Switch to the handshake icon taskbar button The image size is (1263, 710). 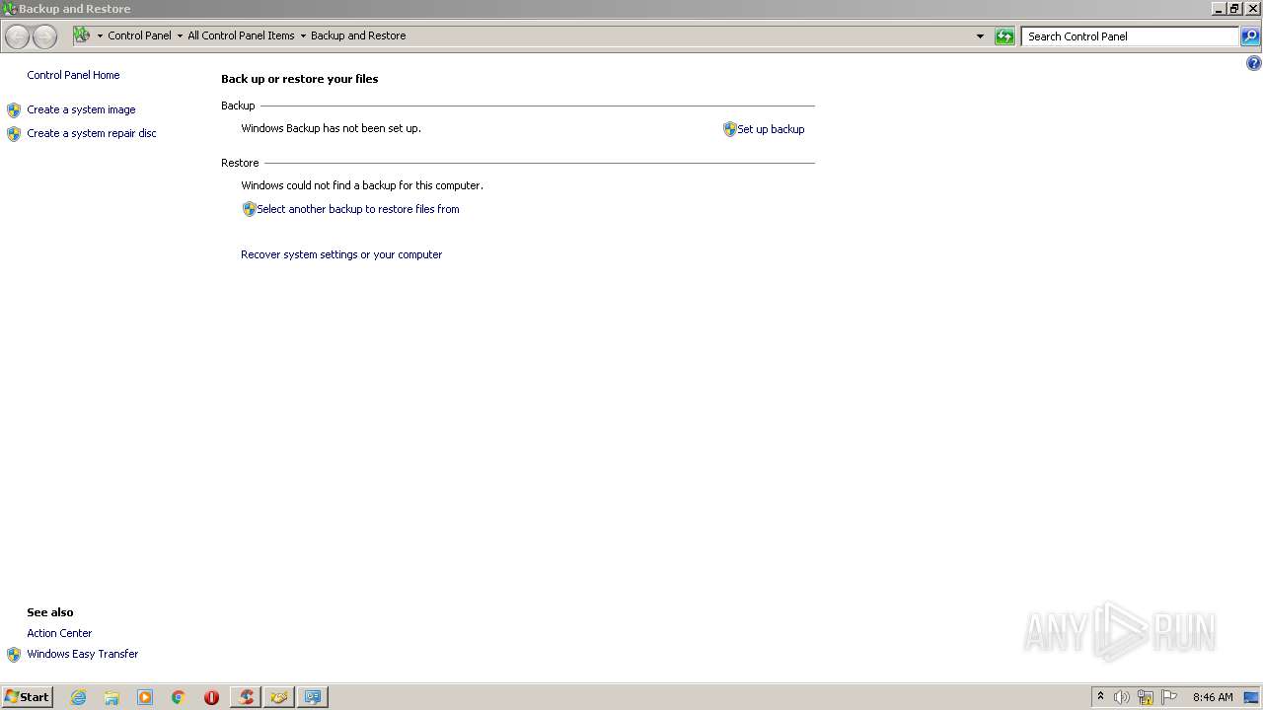(279, 697)
